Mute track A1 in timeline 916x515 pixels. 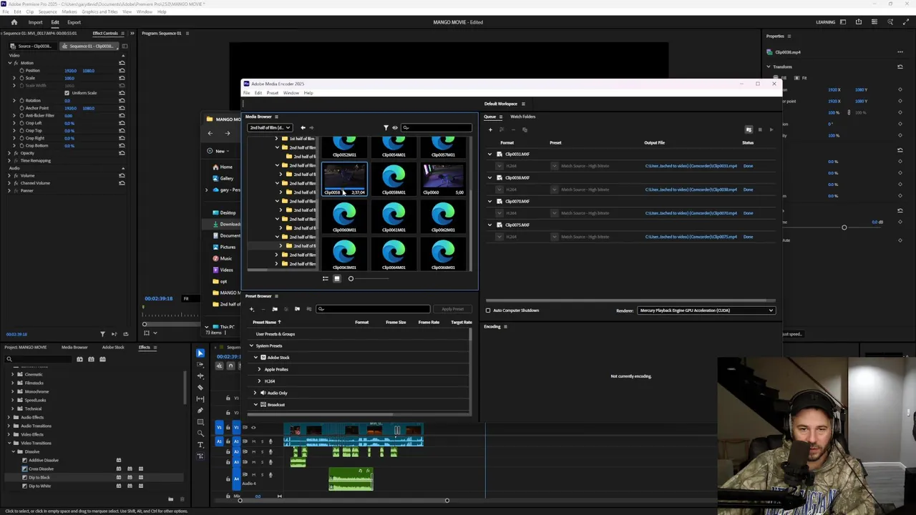tap(253, 441)
